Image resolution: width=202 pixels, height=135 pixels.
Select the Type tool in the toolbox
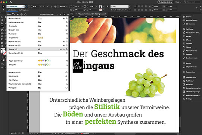point(2,27)
